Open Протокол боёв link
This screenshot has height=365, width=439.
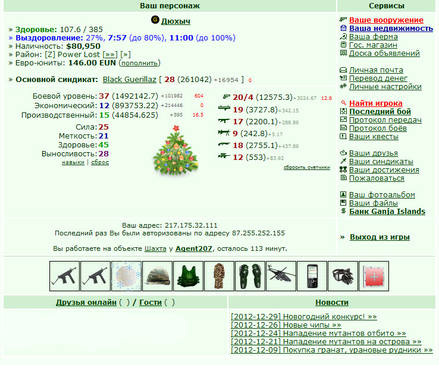click(378, 128)
